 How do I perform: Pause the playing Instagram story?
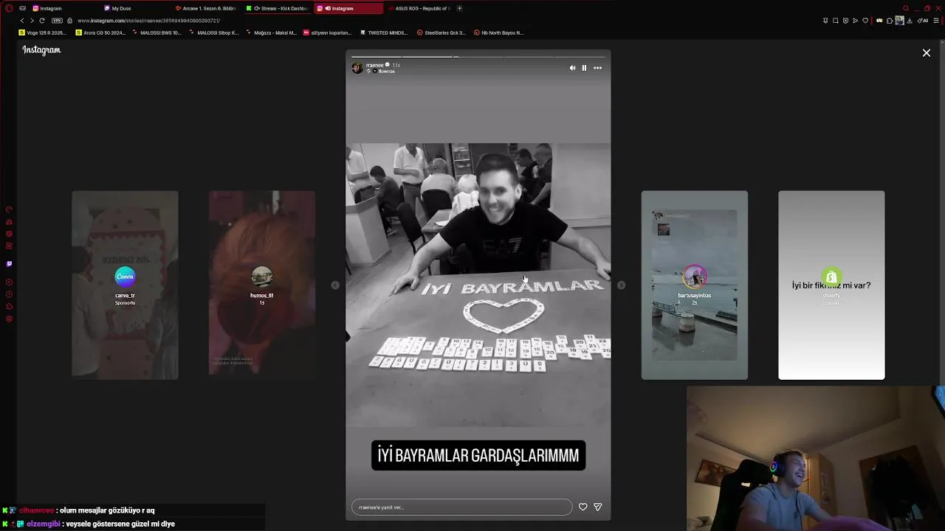[584, 68]
